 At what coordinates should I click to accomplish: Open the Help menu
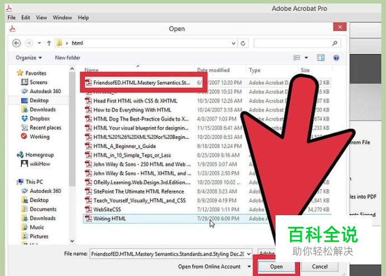[83, 18]
